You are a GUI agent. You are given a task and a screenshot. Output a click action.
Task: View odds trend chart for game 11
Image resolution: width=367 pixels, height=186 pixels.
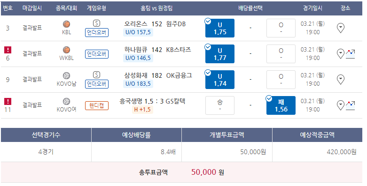coord(351,106)
